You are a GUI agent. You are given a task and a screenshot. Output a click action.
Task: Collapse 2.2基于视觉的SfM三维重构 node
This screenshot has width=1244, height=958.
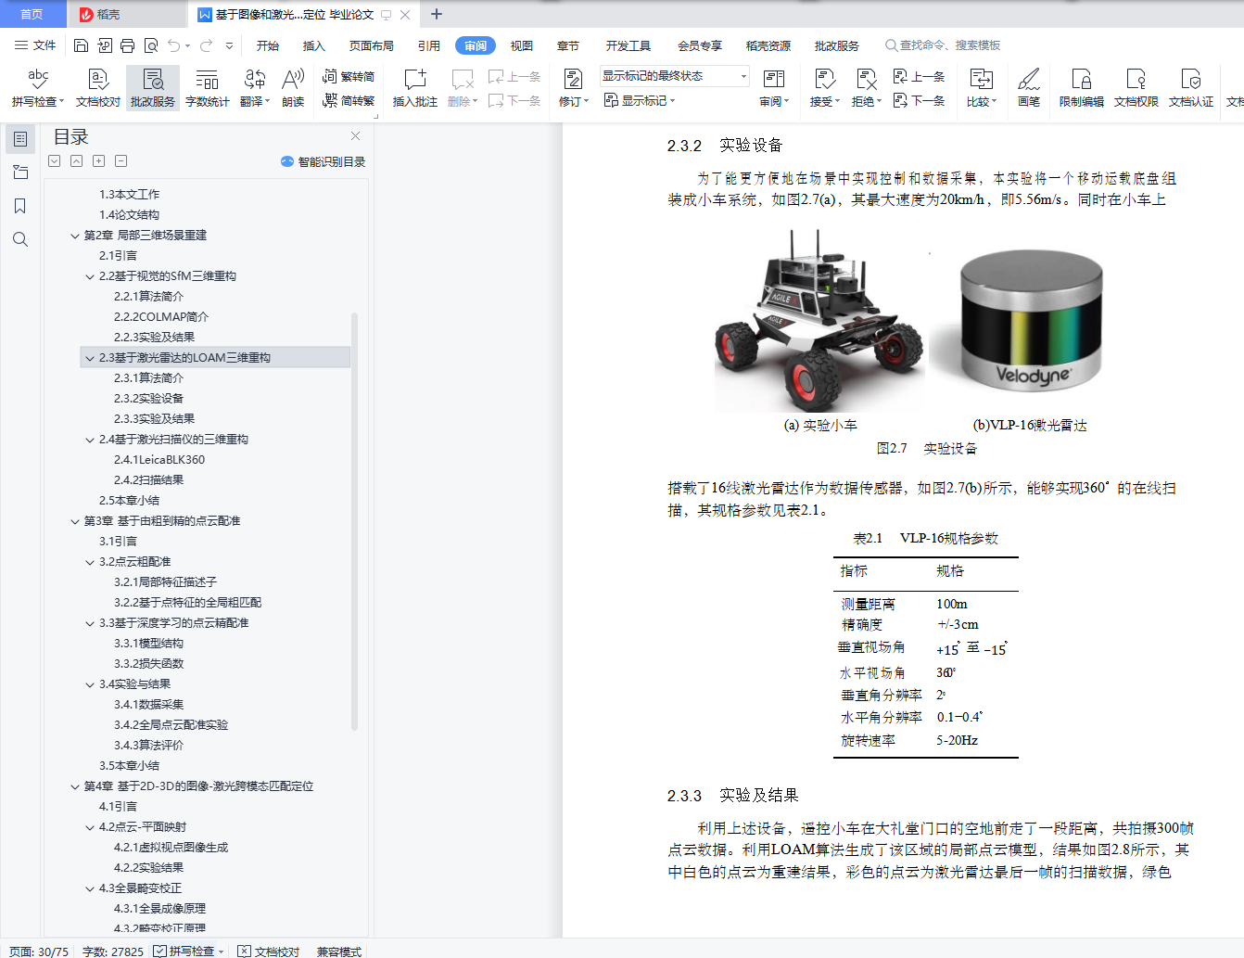pos(90,276)
